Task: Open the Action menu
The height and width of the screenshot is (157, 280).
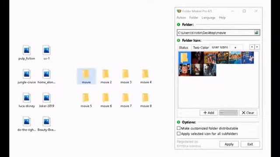Action: point(181,17)
